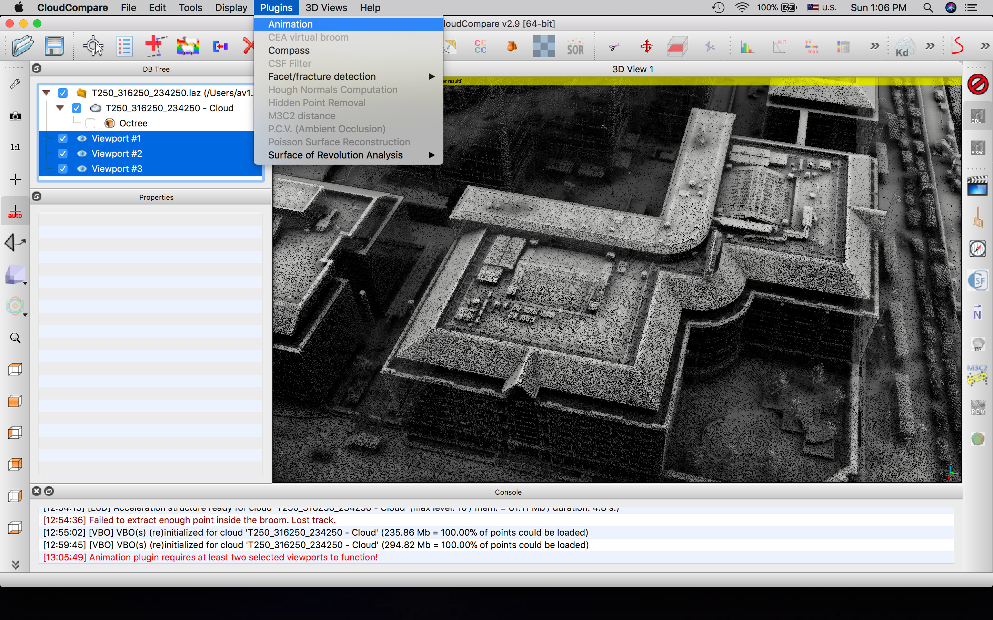Enable the Octree checkbox
Viewport: 993px width, 620px height.
90,123
